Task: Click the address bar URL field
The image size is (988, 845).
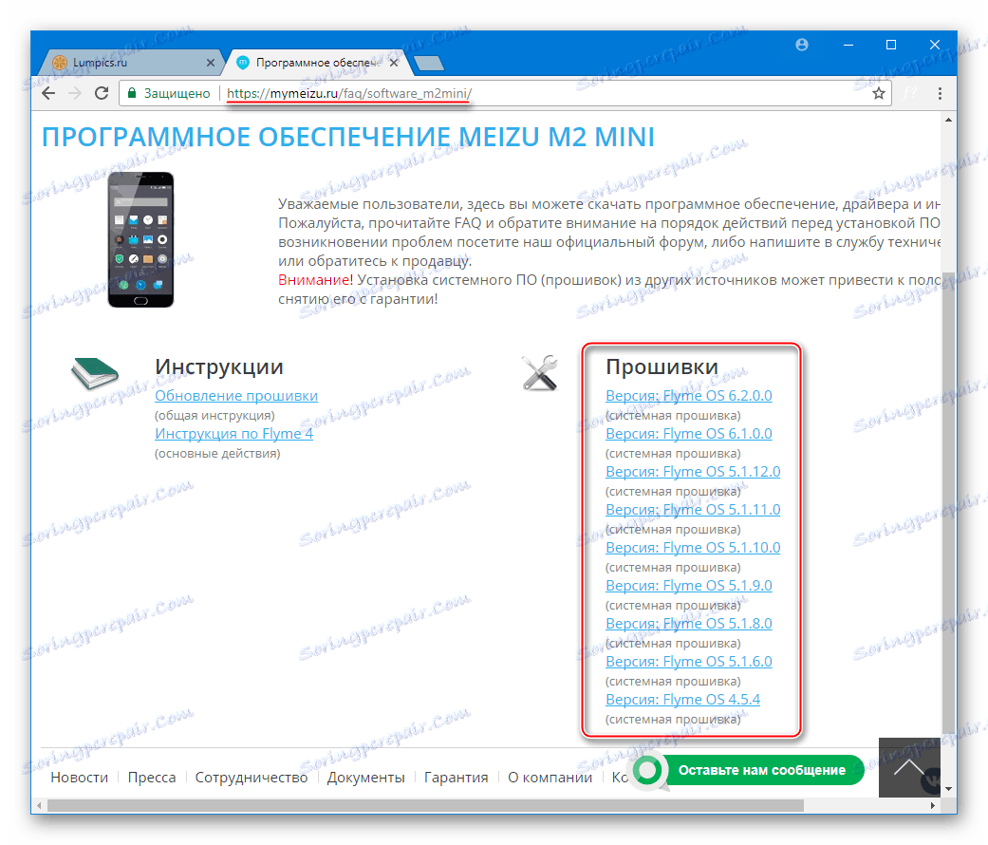Action: [504, 93]
